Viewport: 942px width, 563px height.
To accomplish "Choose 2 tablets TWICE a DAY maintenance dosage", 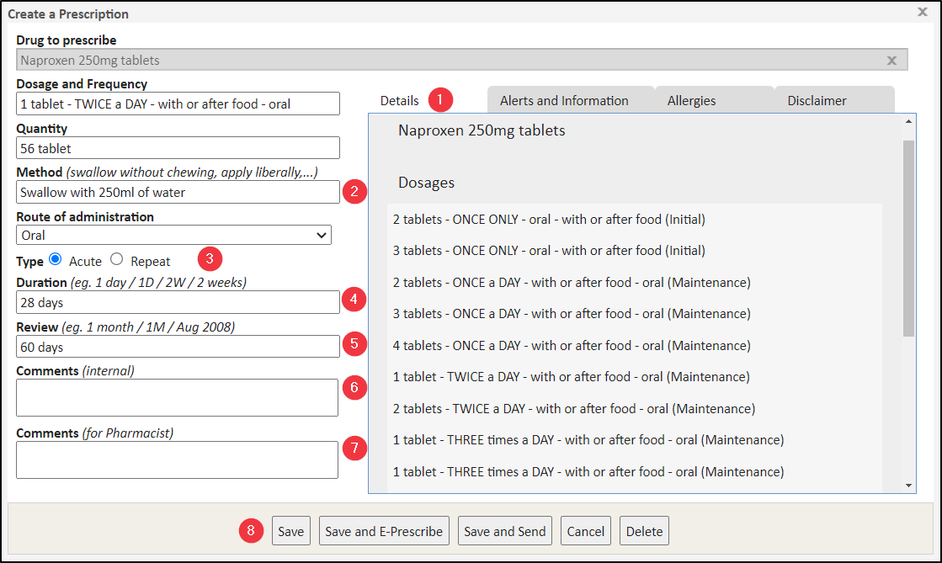I will [x=573, y=409].
